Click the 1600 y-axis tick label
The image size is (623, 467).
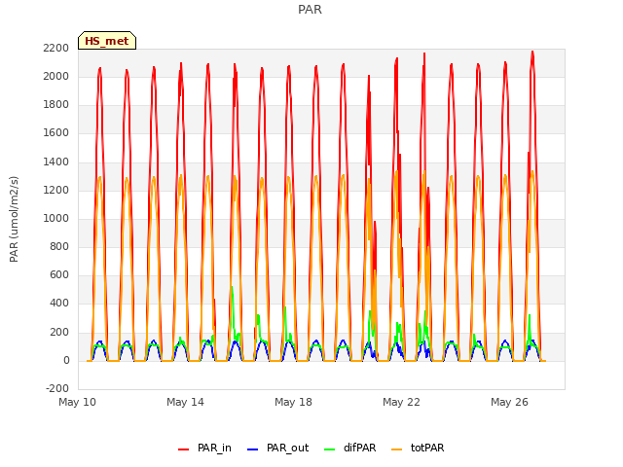click(x=56, y=132)
